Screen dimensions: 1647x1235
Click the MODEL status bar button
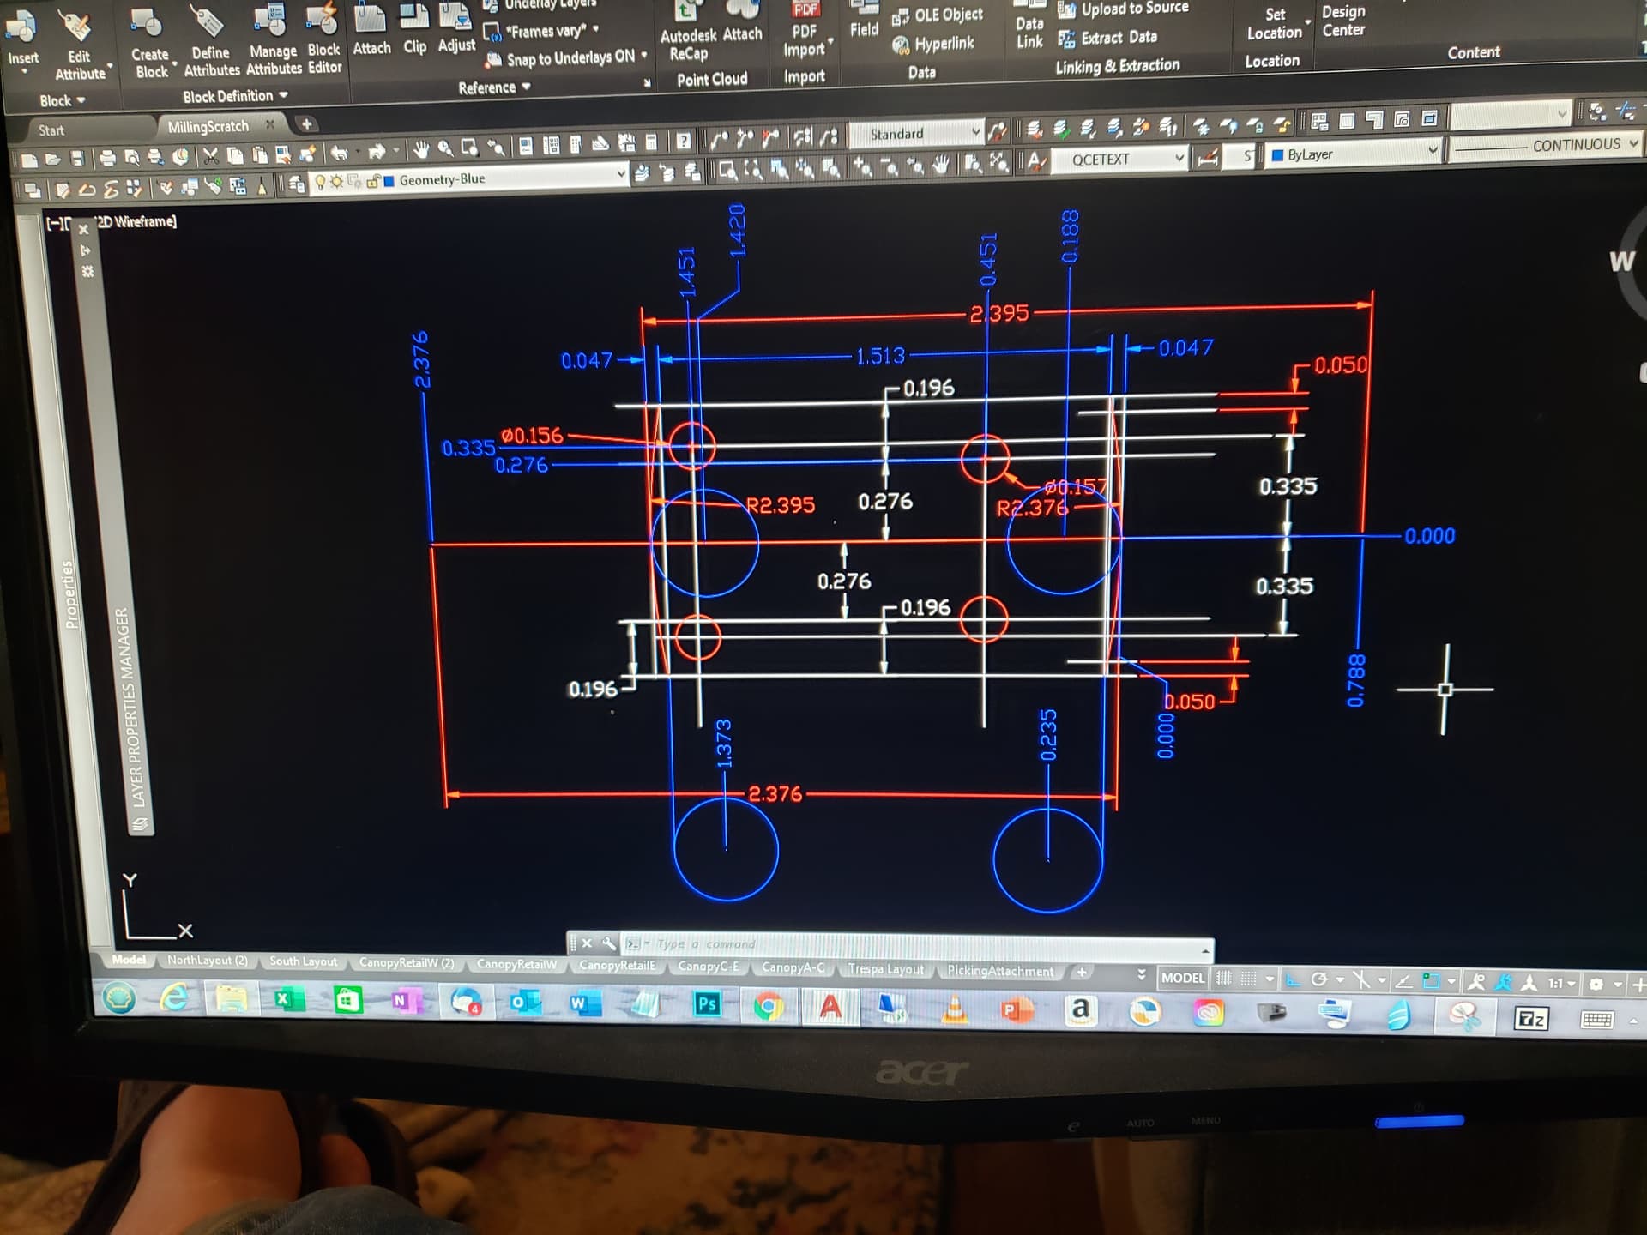1182,978
